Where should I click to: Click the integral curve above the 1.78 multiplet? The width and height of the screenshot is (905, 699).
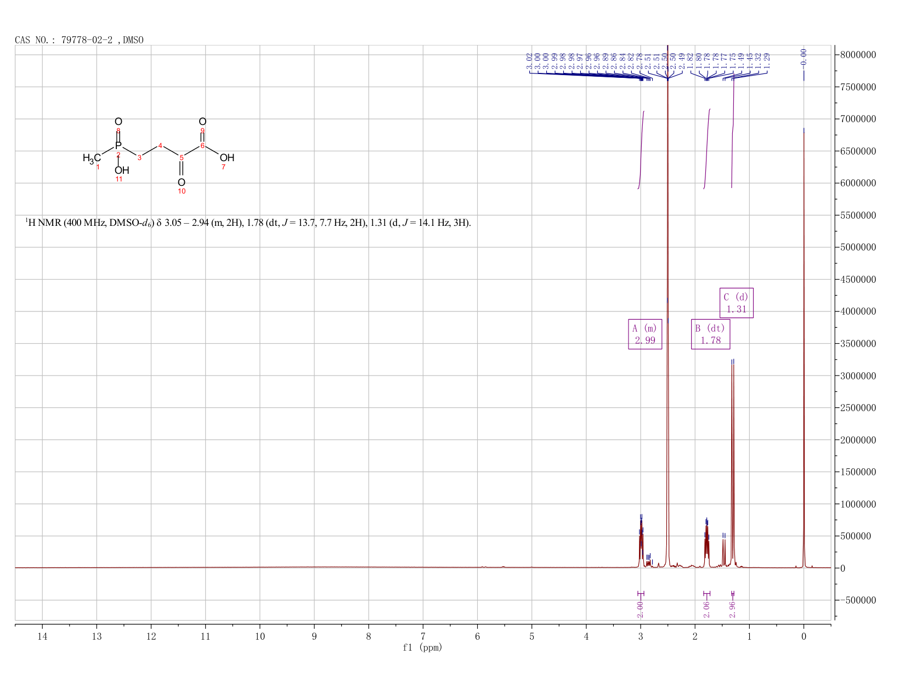(x=707, y=149)
